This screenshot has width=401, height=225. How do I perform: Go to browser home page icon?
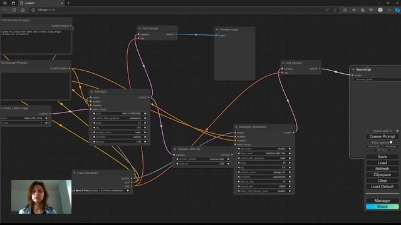click(x=23, y=10)
